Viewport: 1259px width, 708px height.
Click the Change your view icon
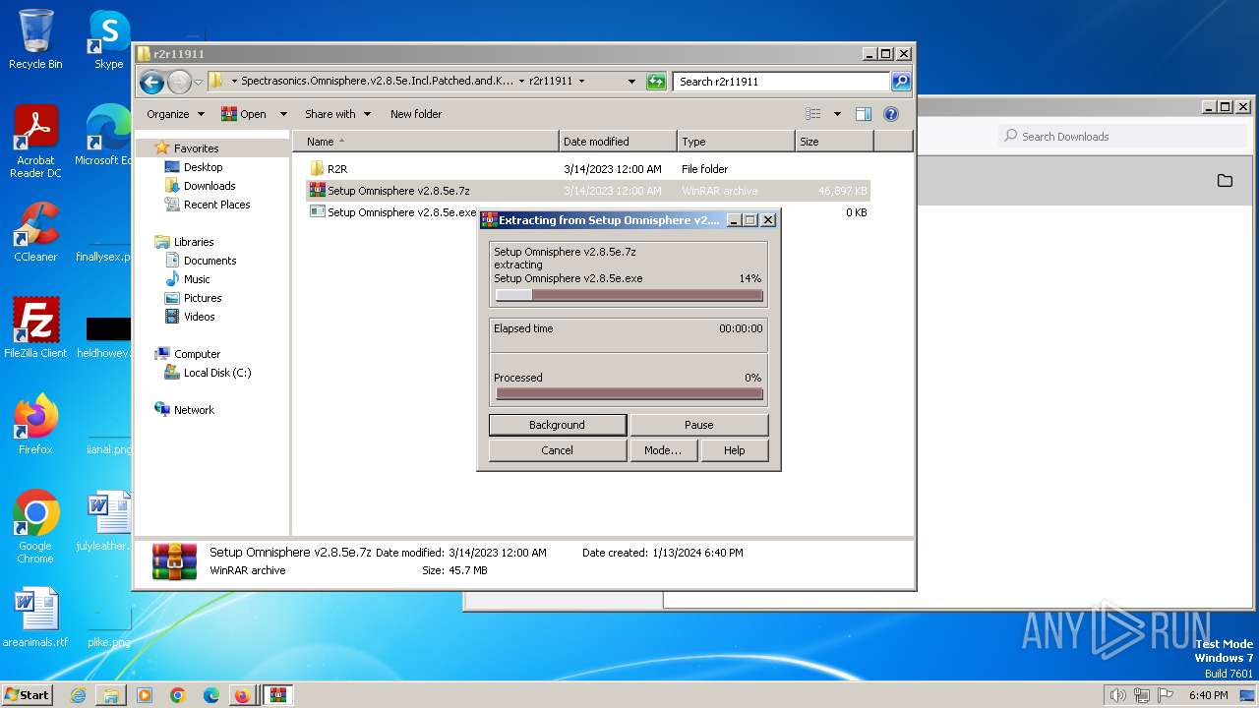[813, 114]
